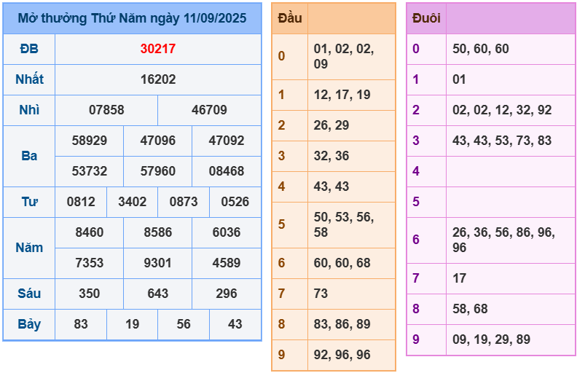The height and width of the screenshot is (373, 577).
Task: Select Đuôi values "43, 43, 53, 73, 83"
Action: (502, 141)
